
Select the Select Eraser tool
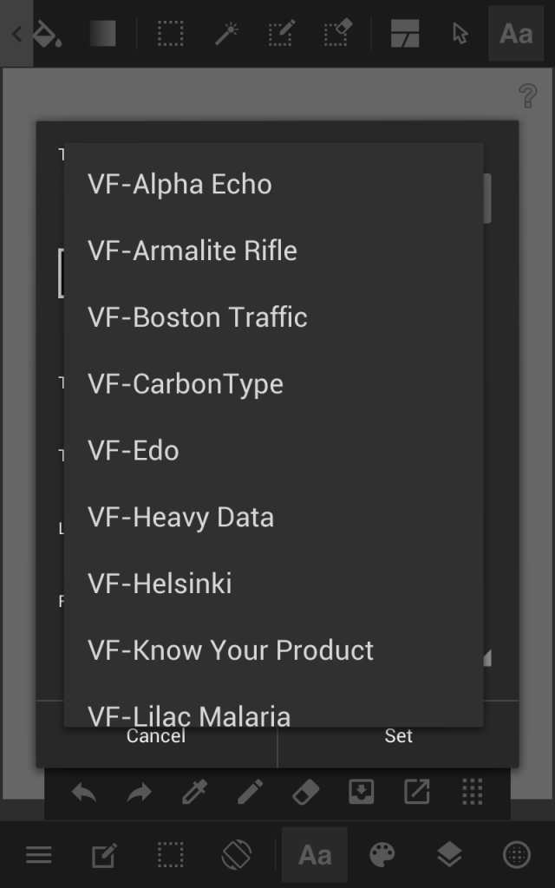pos(337,34)
